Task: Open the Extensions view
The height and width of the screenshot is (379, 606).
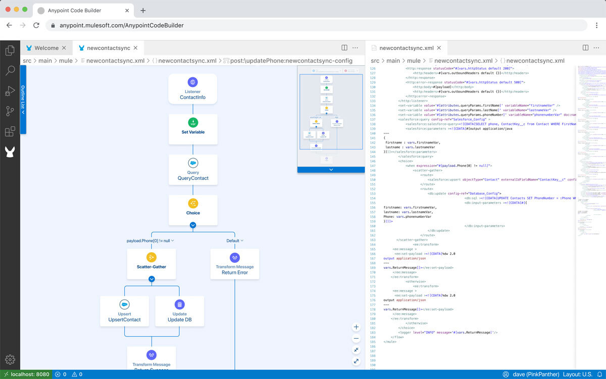Action: 10,132
